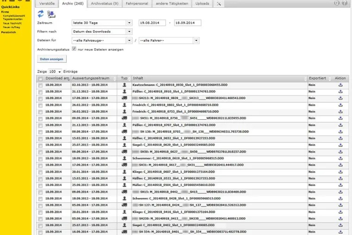Check the box for Schwemmer 0619 row

tap(40, 159)
